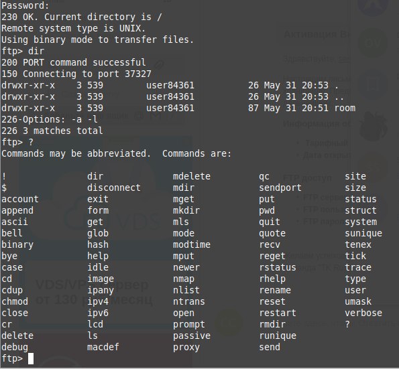Click the 'ntrans' command

click(x=189, y=301)
